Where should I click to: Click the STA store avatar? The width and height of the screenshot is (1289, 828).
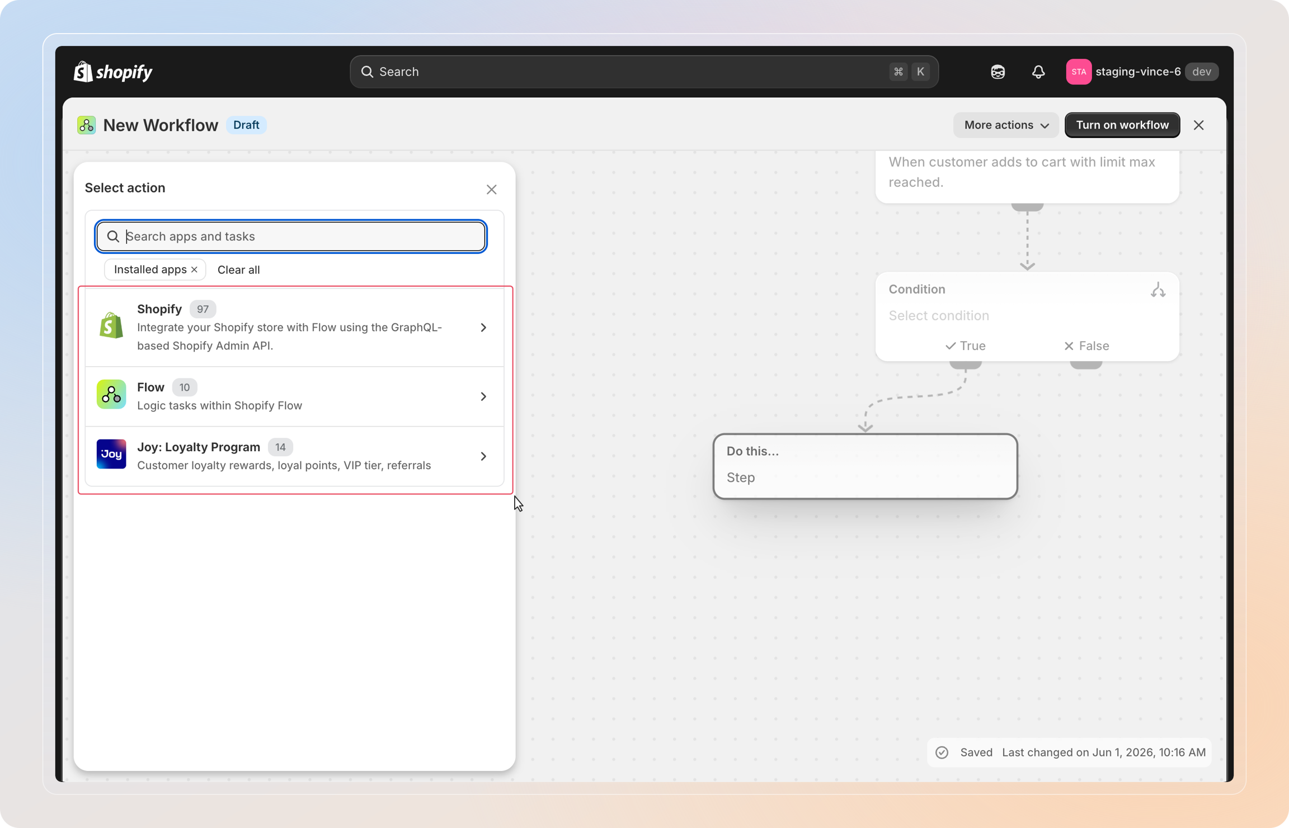pos(1078,72)
